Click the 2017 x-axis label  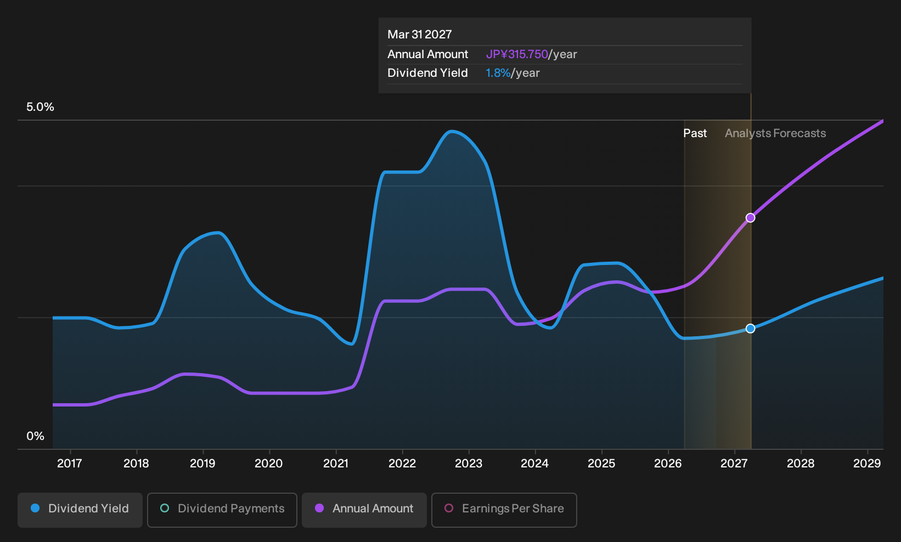[70, 464]
